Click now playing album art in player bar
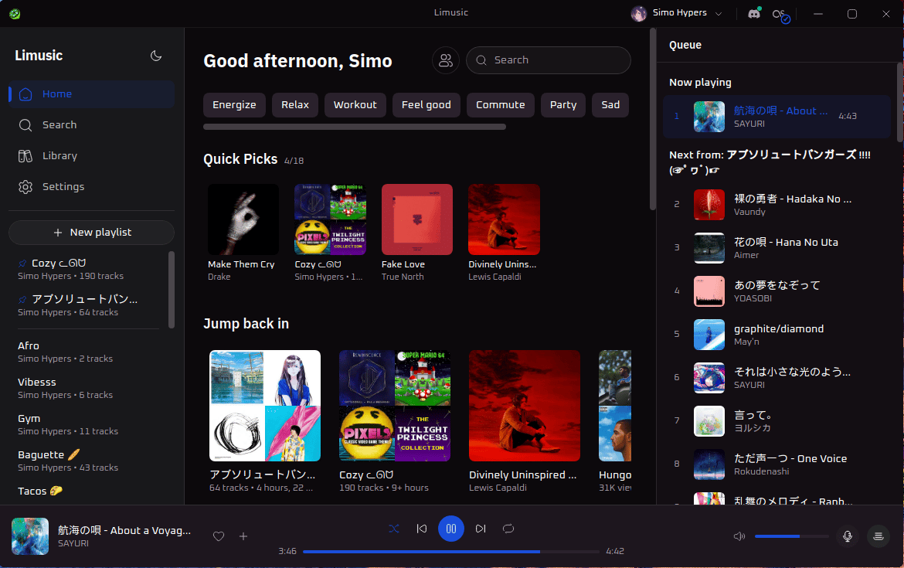904x568 pixels. click(30, 536)
